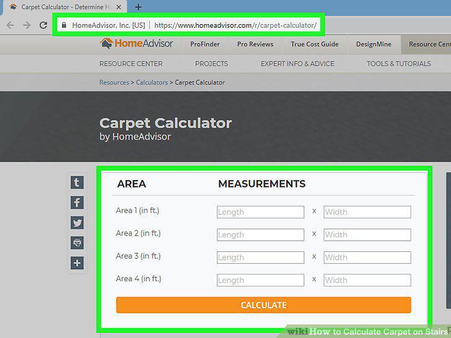
Task: Focus the Area 4 Width field
Action: (367, 280)
